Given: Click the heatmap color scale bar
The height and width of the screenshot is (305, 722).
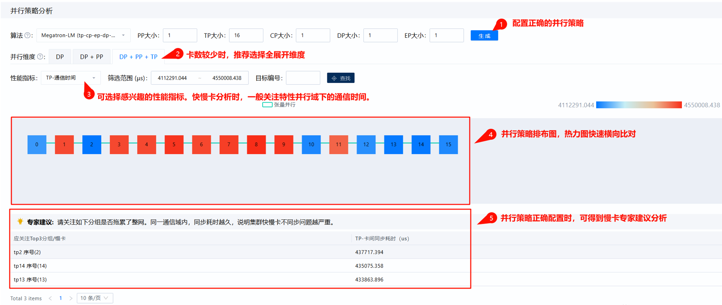Looking at the screenshot, I should click(639, 105).
